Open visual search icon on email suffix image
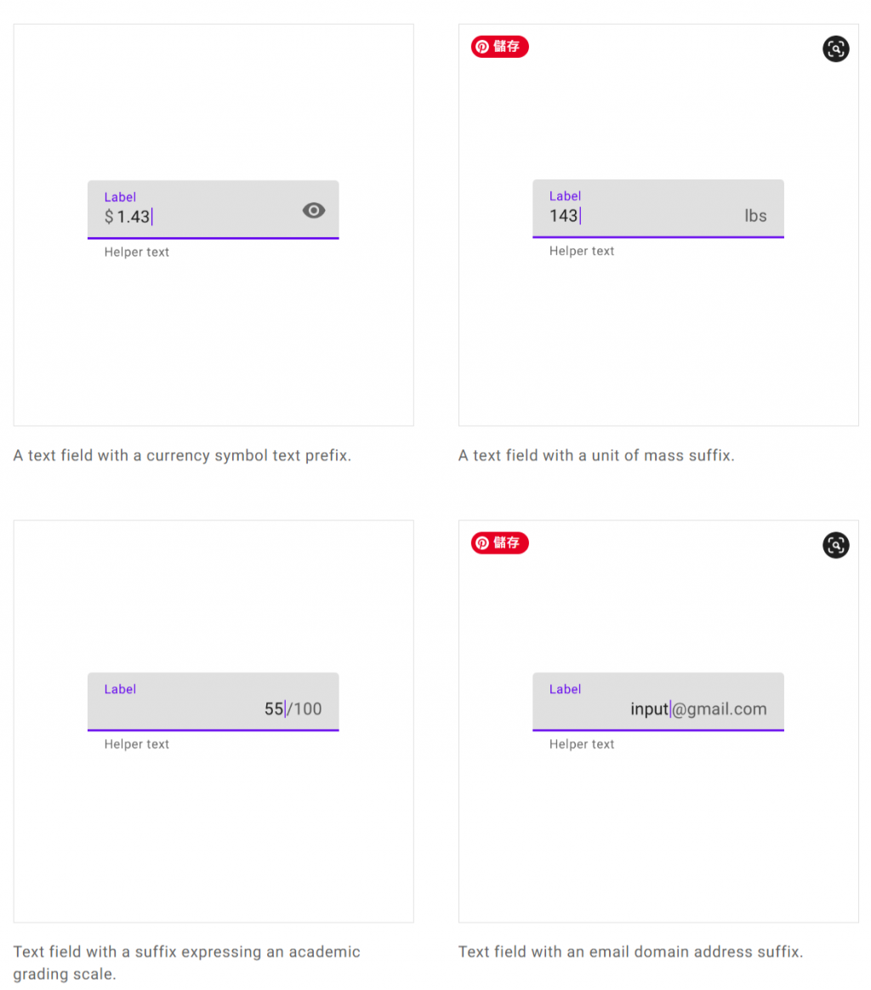 coord(835,544)
